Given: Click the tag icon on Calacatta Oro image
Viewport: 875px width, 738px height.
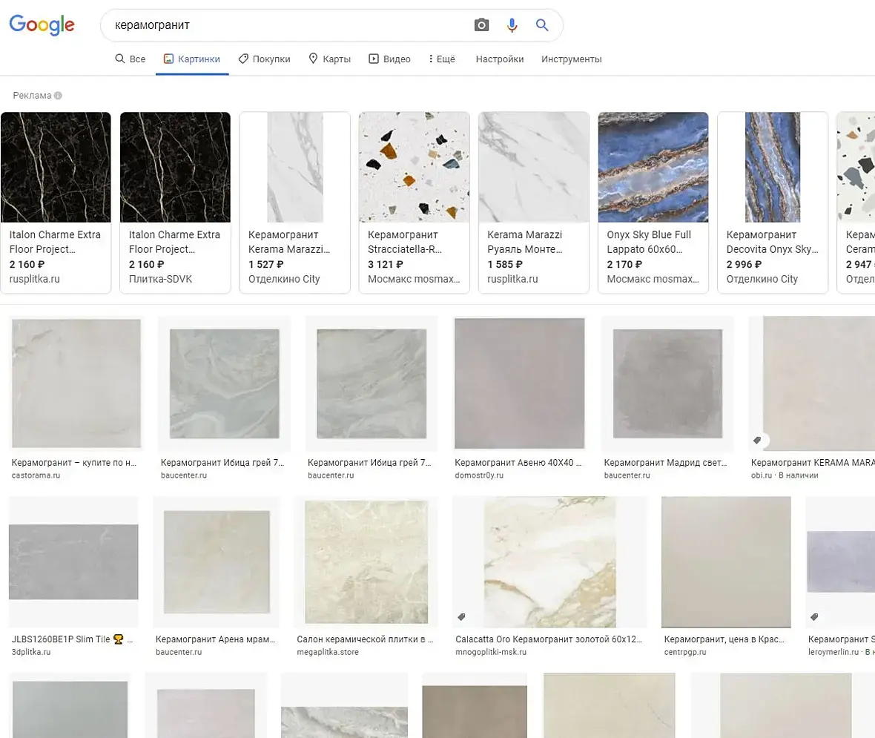Looking at the screenshot, I should click(461, 617).
